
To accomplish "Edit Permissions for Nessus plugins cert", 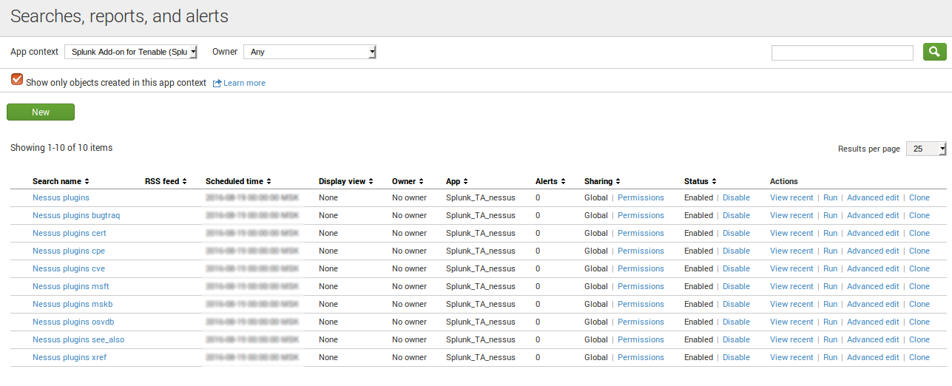I will coord(641,234).
